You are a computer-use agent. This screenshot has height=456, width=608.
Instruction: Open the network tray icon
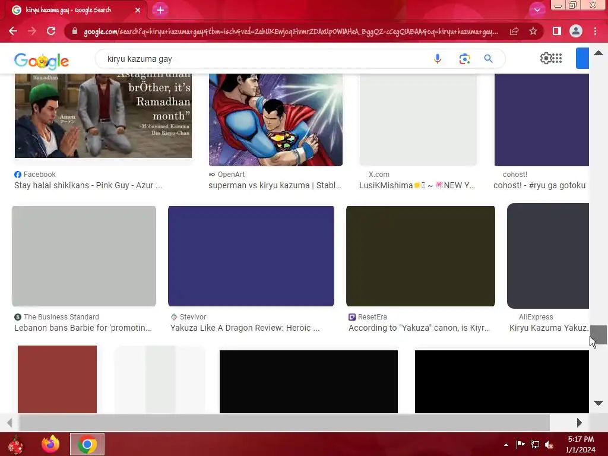535,444
